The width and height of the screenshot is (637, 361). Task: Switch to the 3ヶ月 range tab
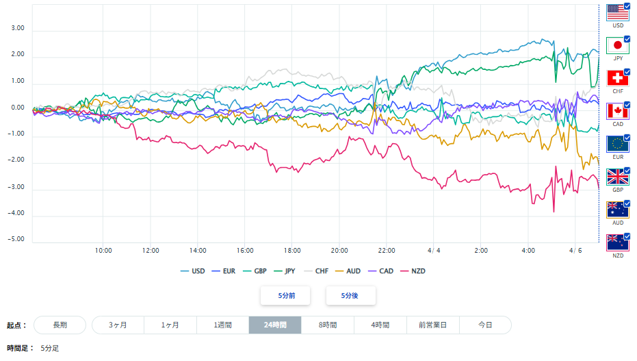coord(118,325)
